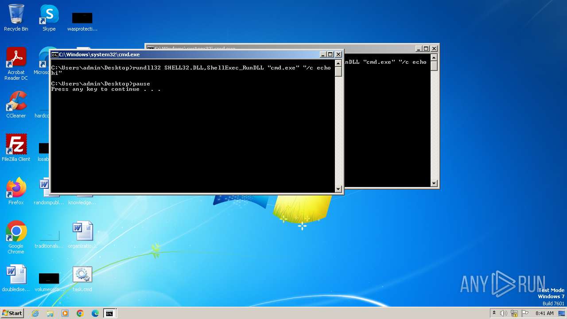Click front cmd scrollbar up arrow
This screenshot has height=319, width=567.
pos(338,62)
